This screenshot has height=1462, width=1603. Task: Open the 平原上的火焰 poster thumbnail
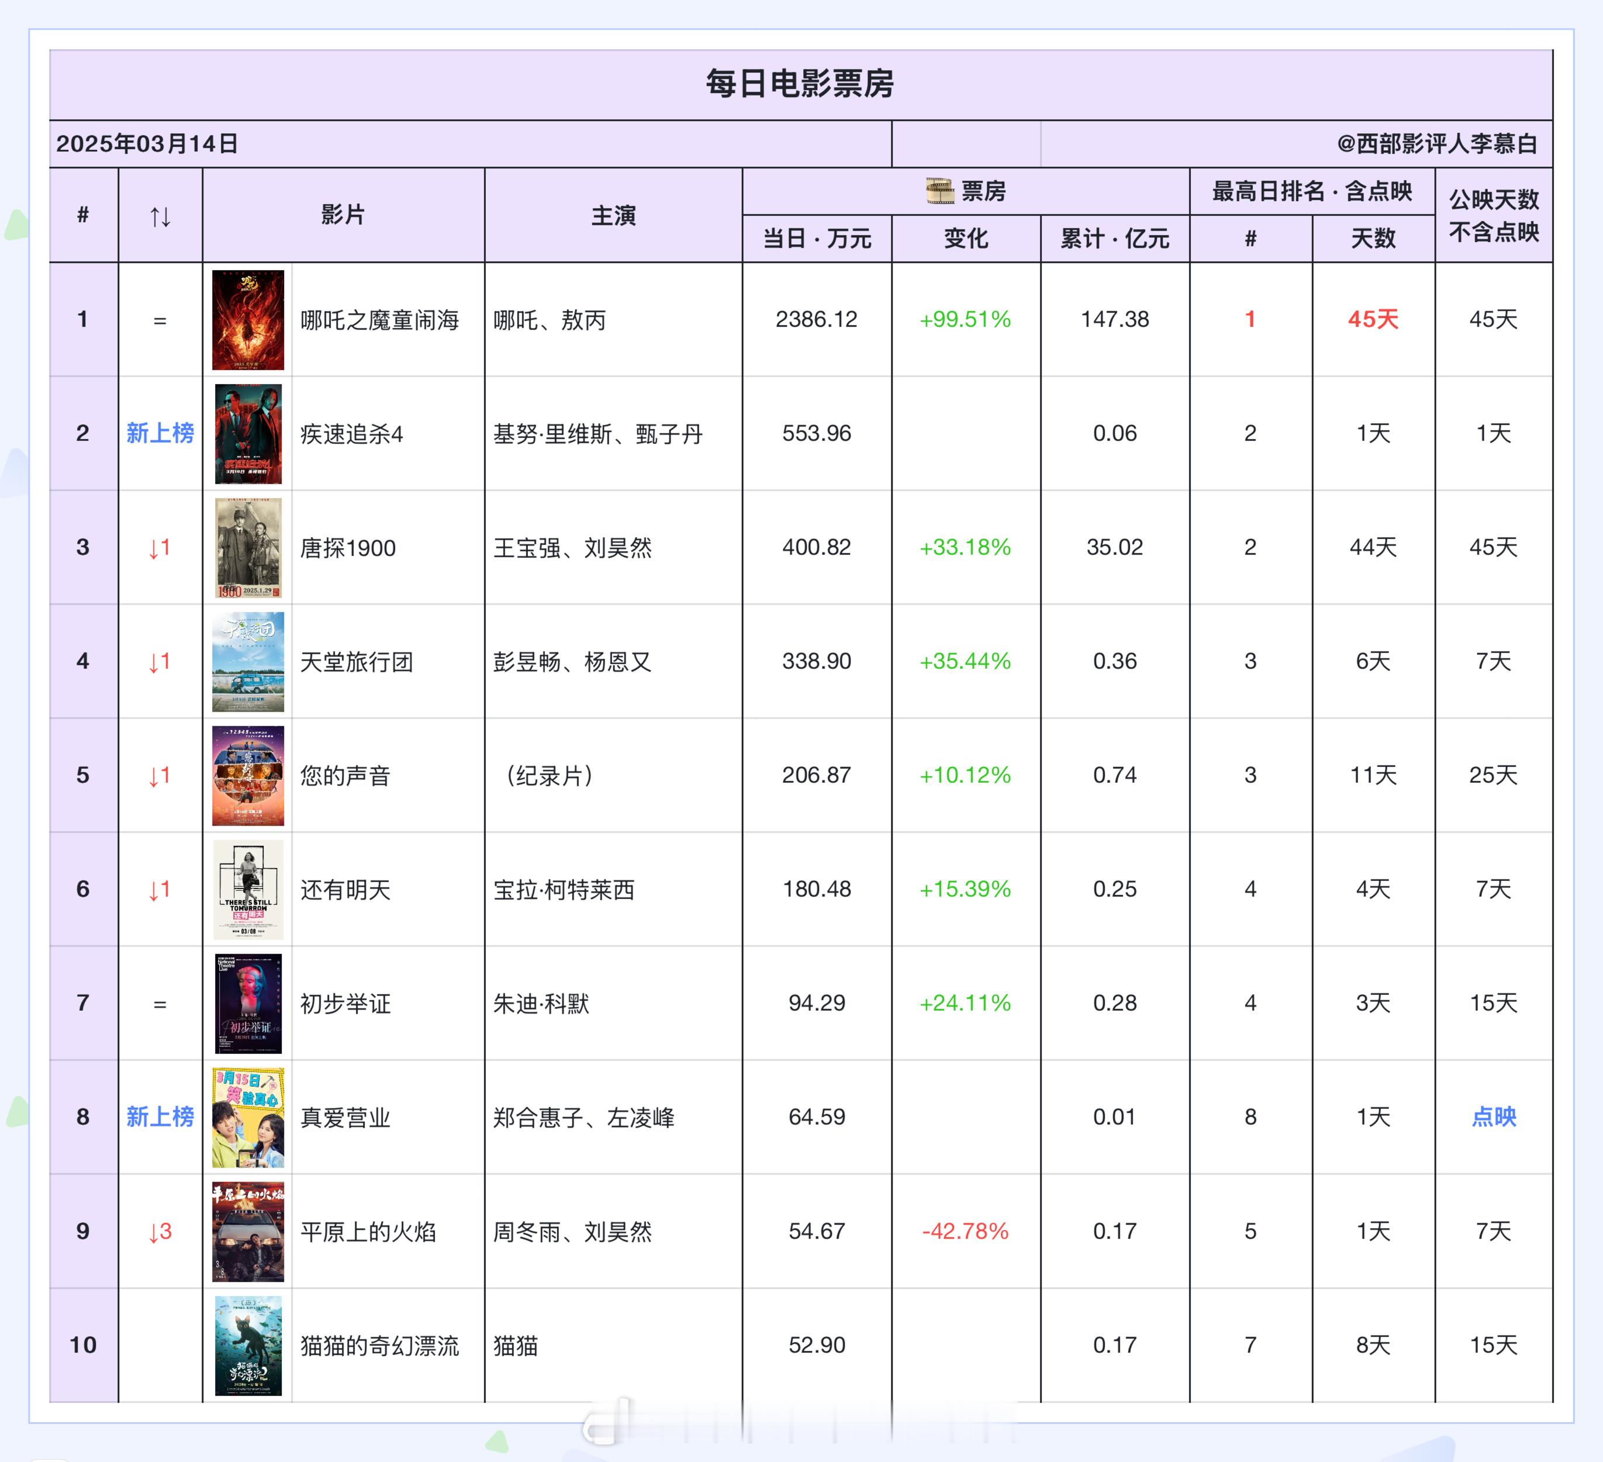[248, 1232]
